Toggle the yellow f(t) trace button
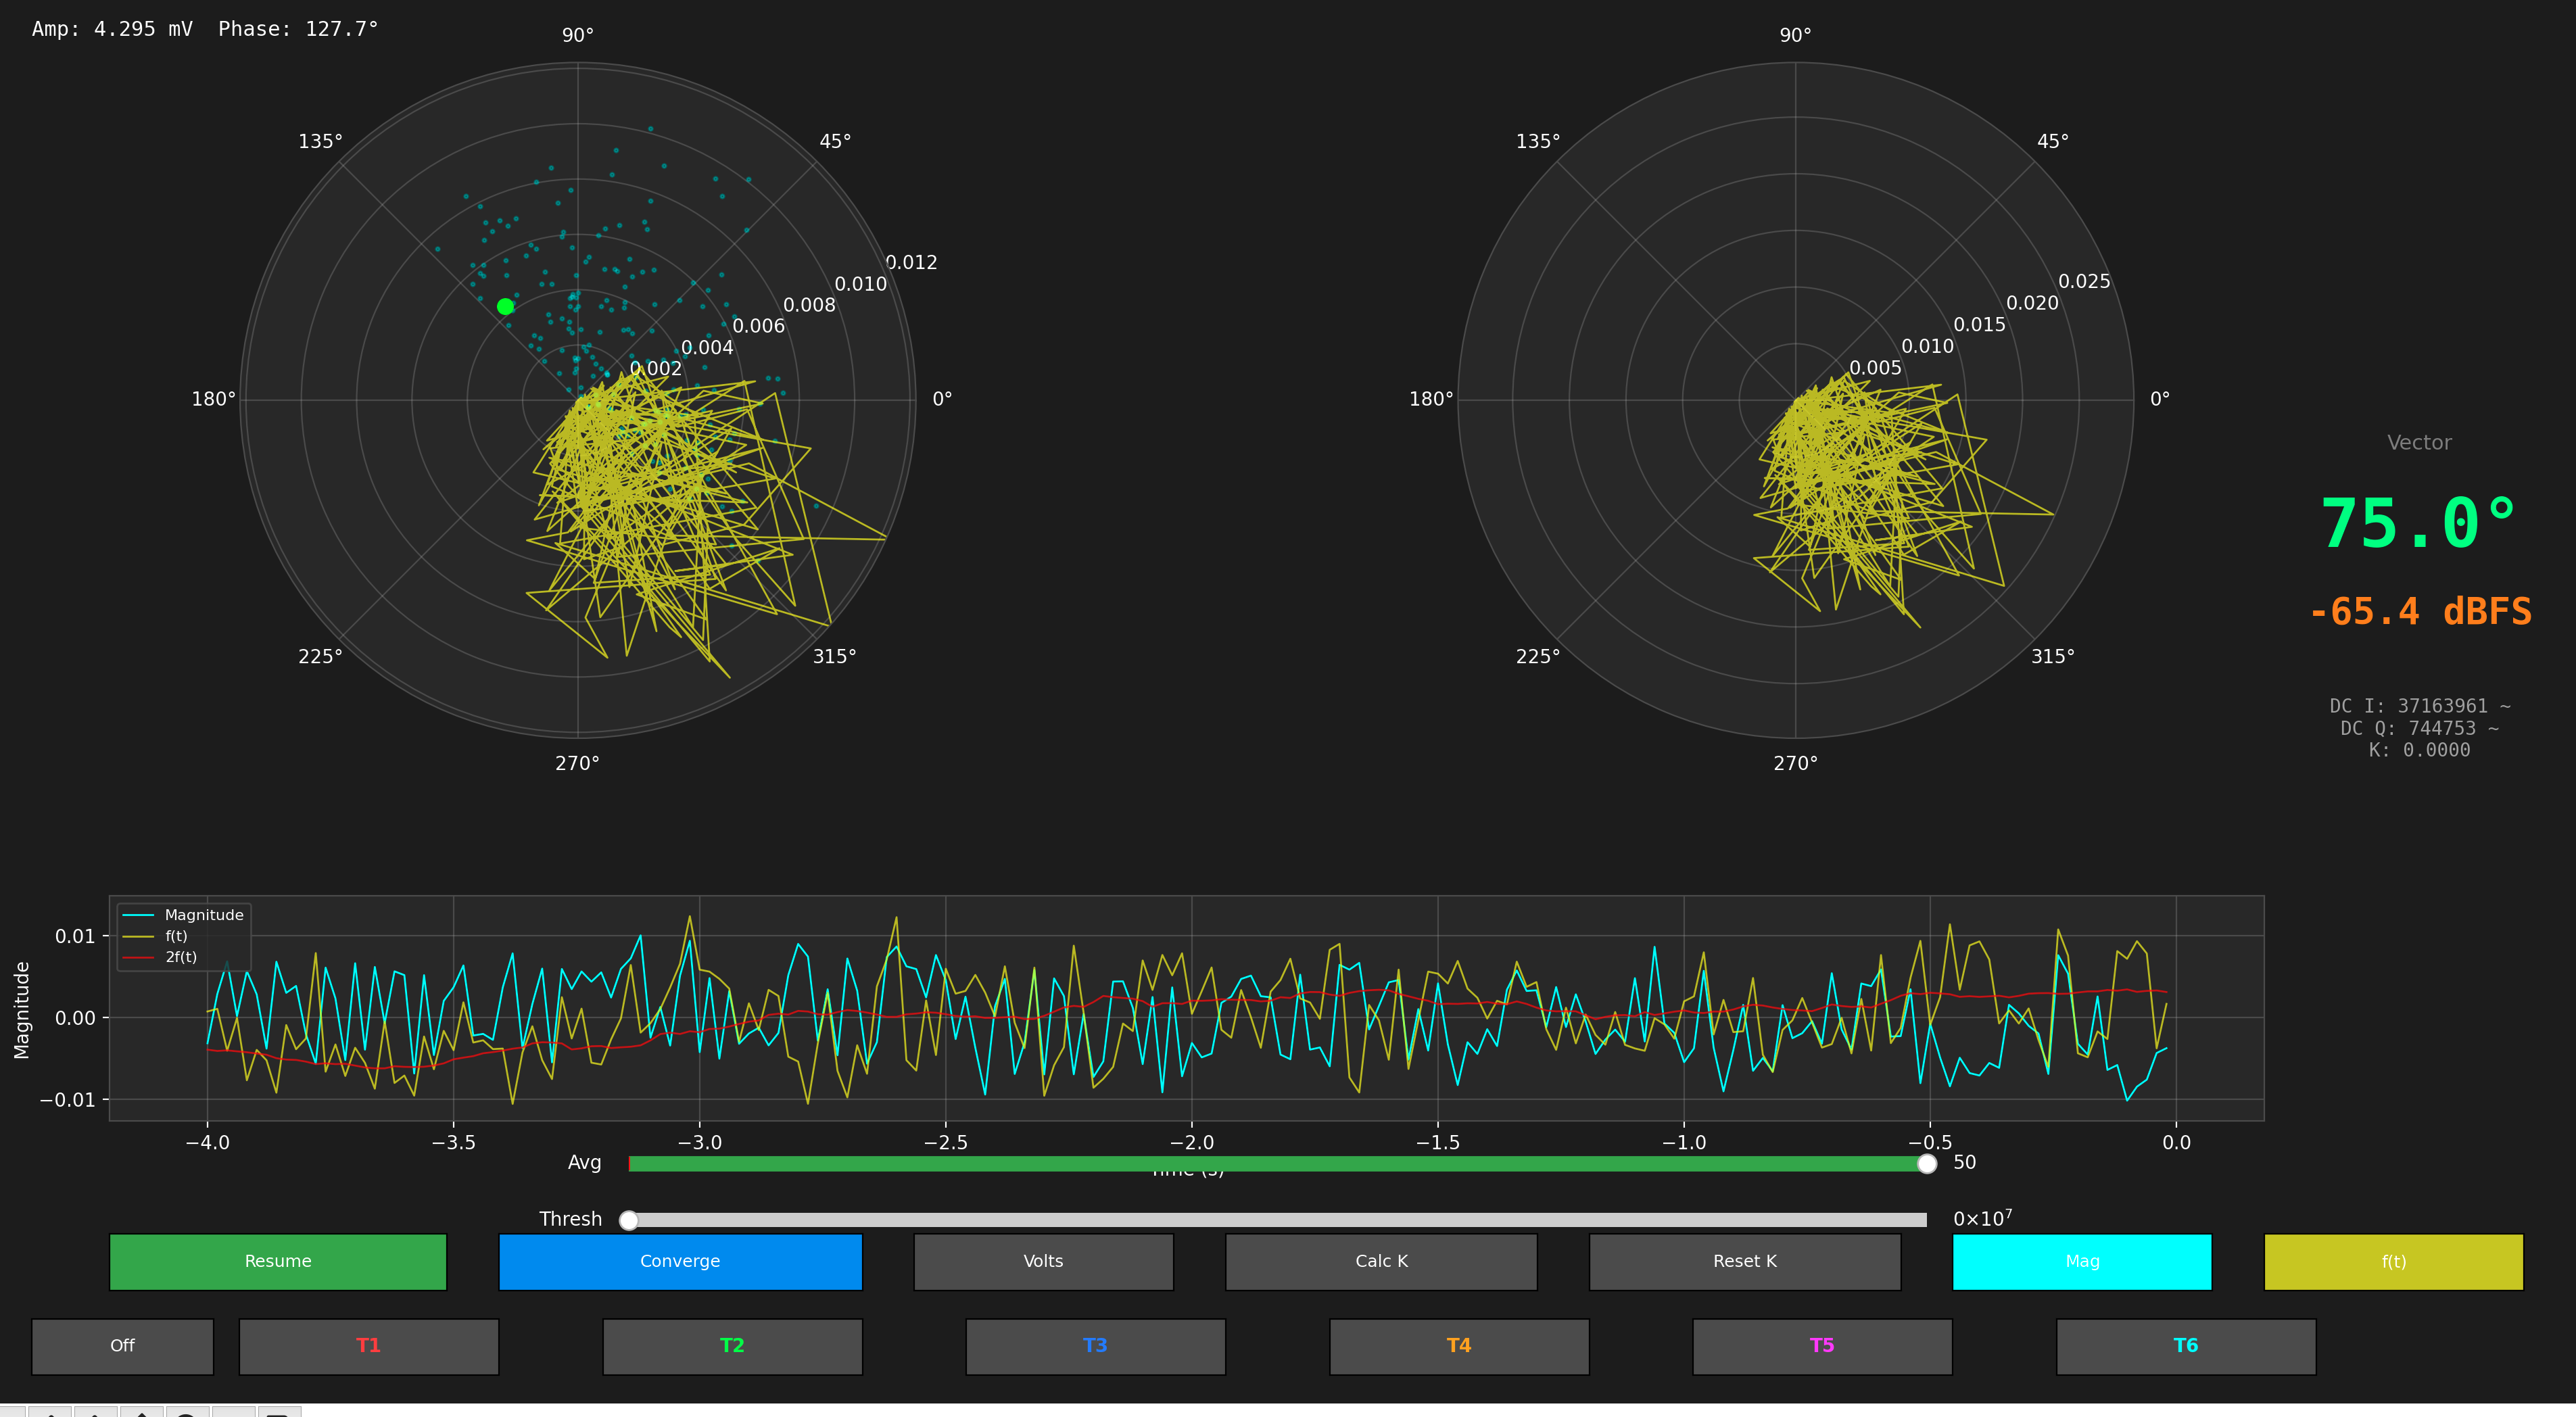The image size is (2576, 1417). coord(2393,1261)
